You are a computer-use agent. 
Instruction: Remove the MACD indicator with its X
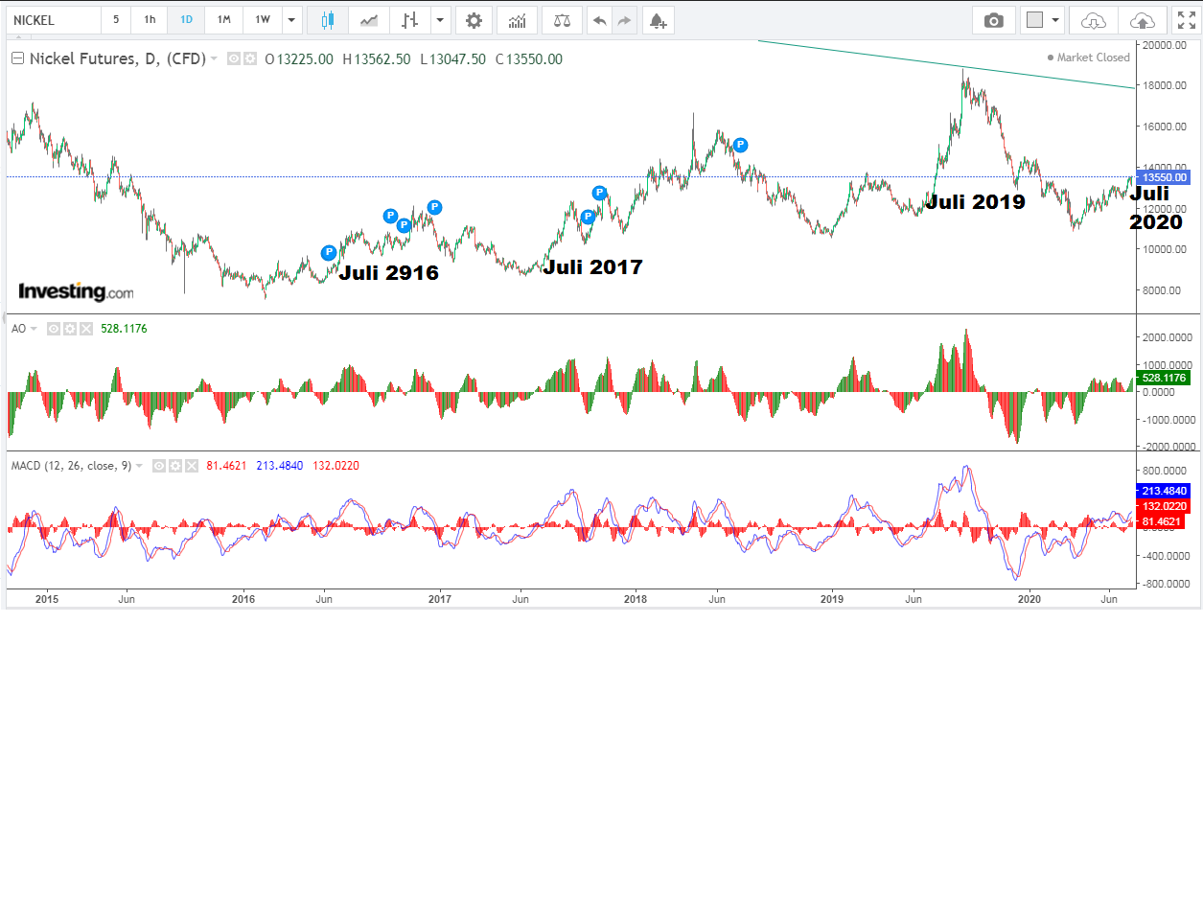192,466
